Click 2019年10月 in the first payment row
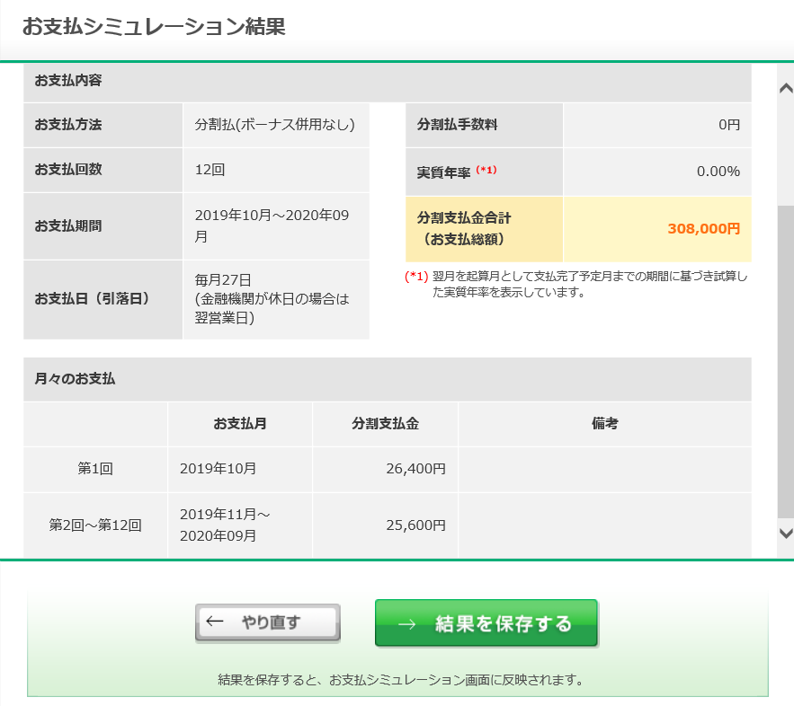This screenshot has height=706, width=794. (218, 469)
